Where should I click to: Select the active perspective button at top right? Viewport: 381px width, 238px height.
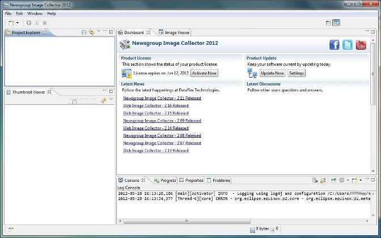pyautogui.click(x=336, y=23)
